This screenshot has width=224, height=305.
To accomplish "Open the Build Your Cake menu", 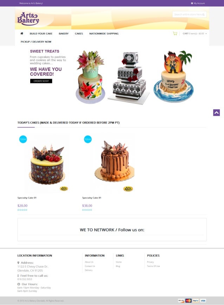I will click(41, 34).
